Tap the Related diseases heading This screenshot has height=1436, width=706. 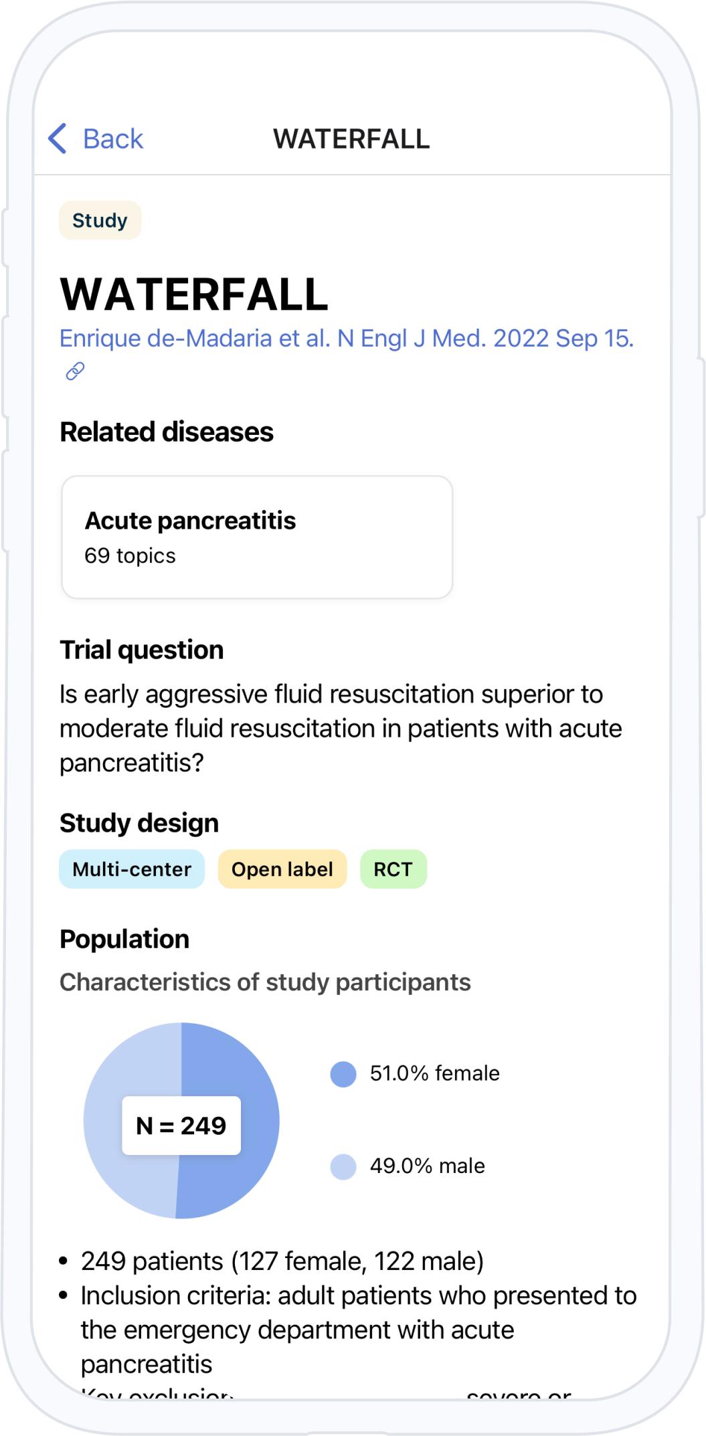[167, 432]
